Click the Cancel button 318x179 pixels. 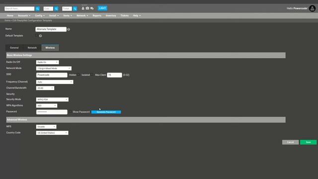point(290,142)
